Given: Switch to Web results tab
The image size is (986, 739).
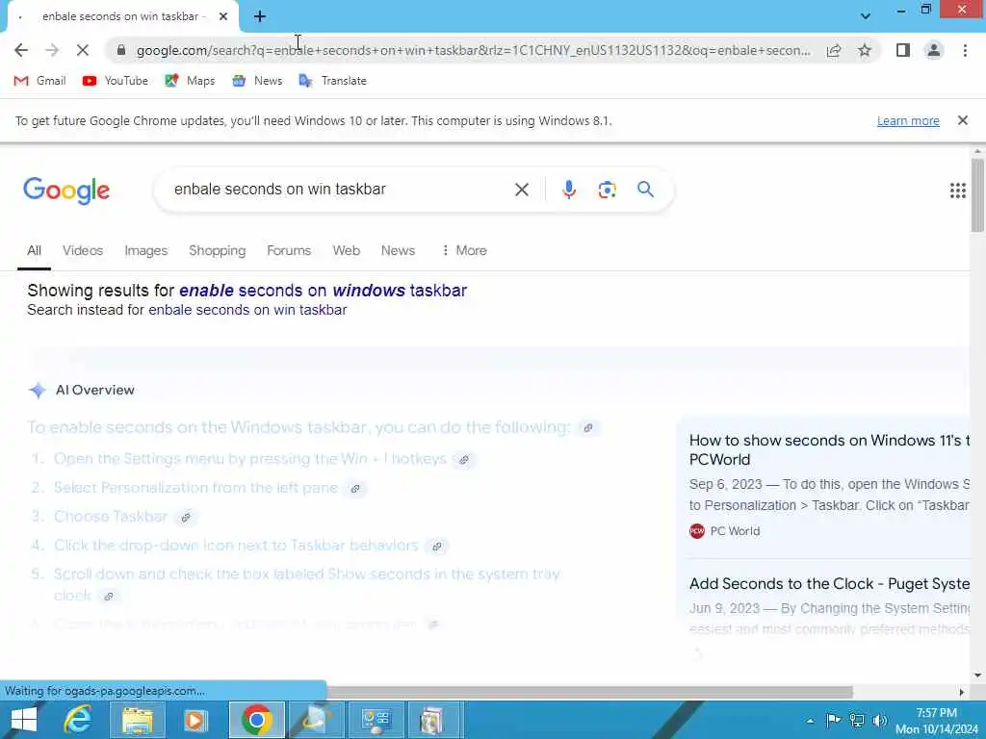Looking at the screenshot, I should point(346,251).
